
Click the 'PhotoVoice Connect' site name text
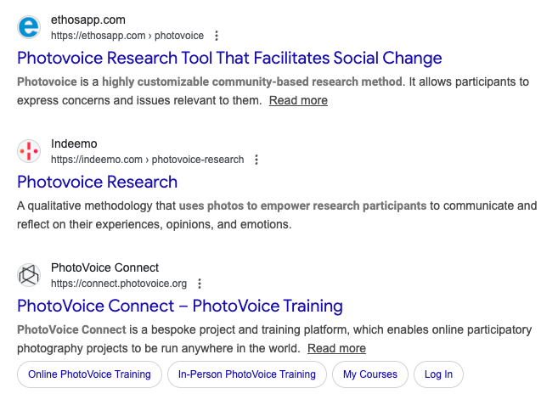point(104,267)
